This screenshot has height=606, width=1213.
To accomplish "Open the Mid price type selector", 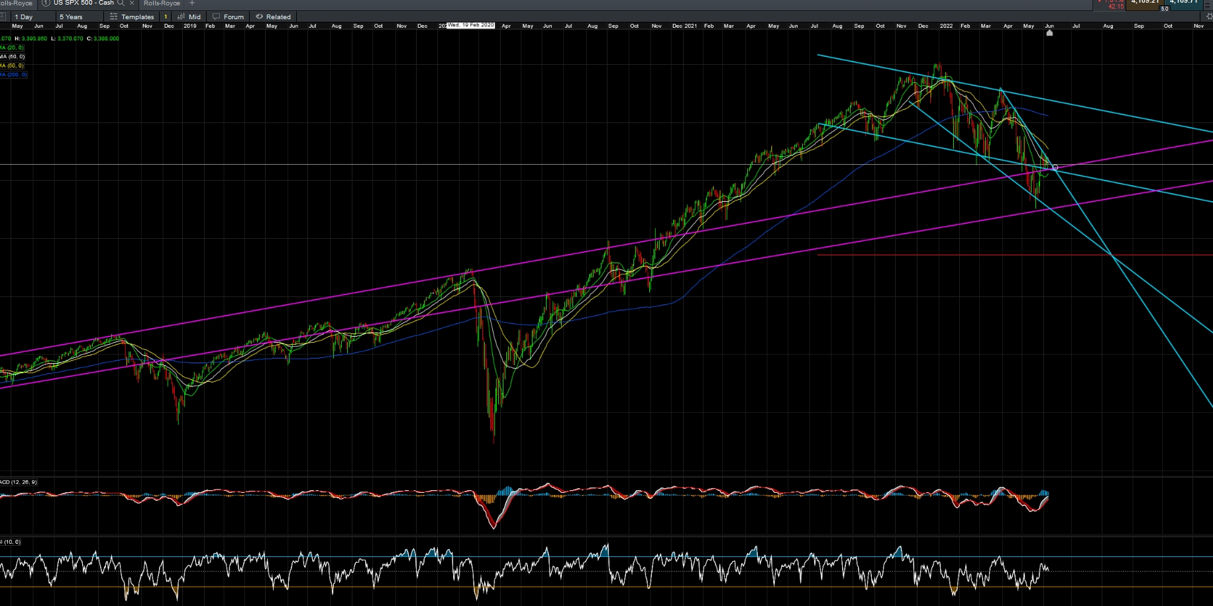I will point(189,17).
